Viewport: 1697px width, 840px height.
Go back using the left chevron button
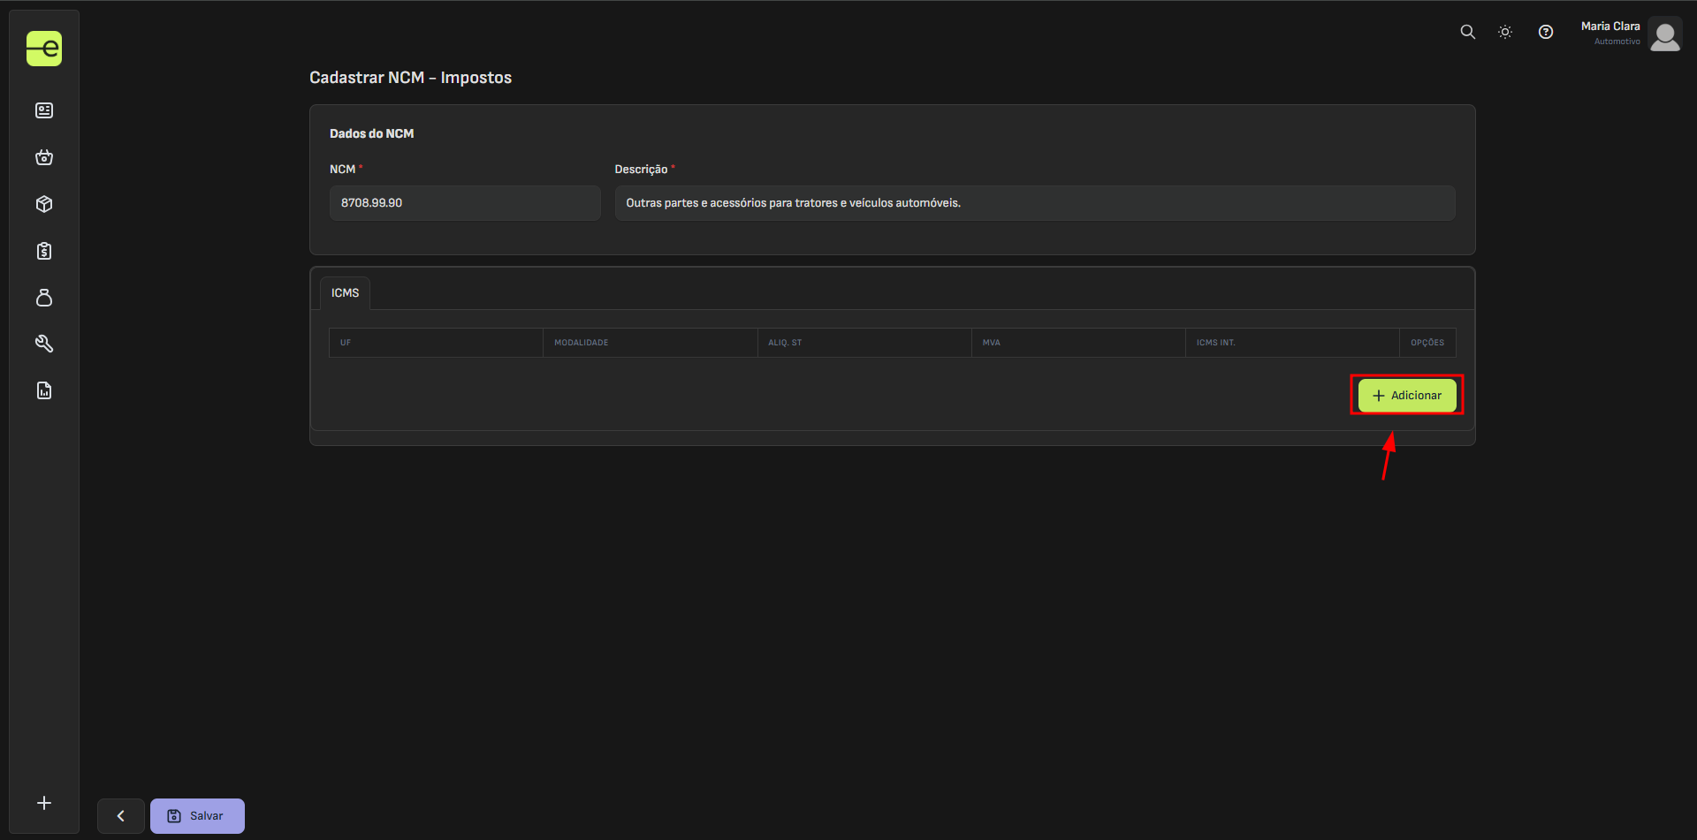pyautogui.click(x=121, y=816)
